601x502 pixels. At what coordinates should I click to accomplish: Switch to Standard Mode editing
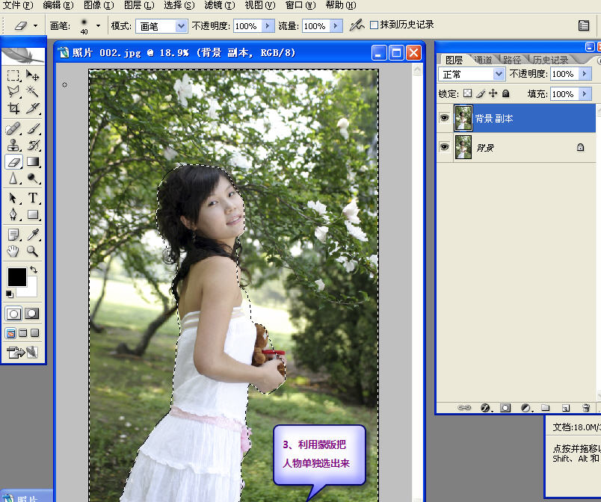[x=13, y=314]
